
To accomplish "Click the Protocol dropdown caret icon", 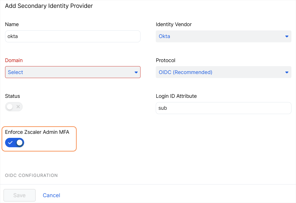I will (287, 72).
